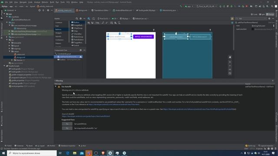Select CheckBox in the Palette list
The width and height of the screenshot is (278, 156).
point(78,34)
